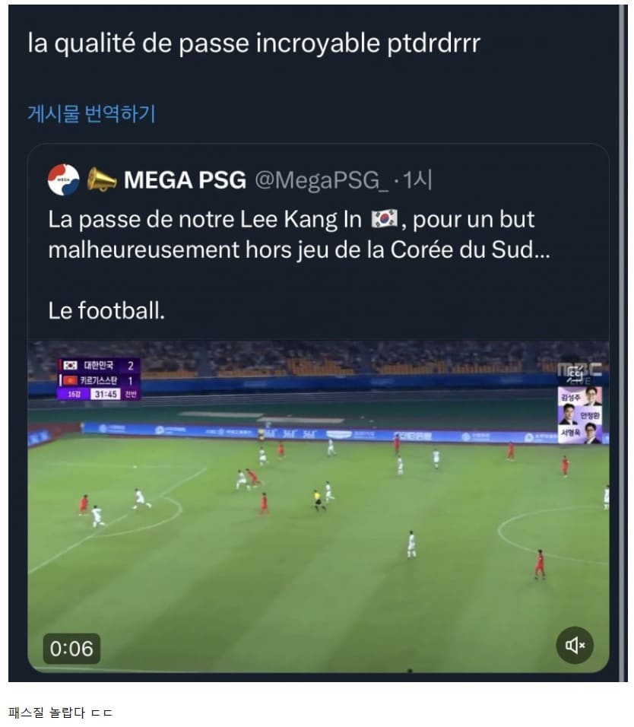Click the vertical scrollbar on the right
Viewport: 634px width, 727px height.
[x=623, y=343]
